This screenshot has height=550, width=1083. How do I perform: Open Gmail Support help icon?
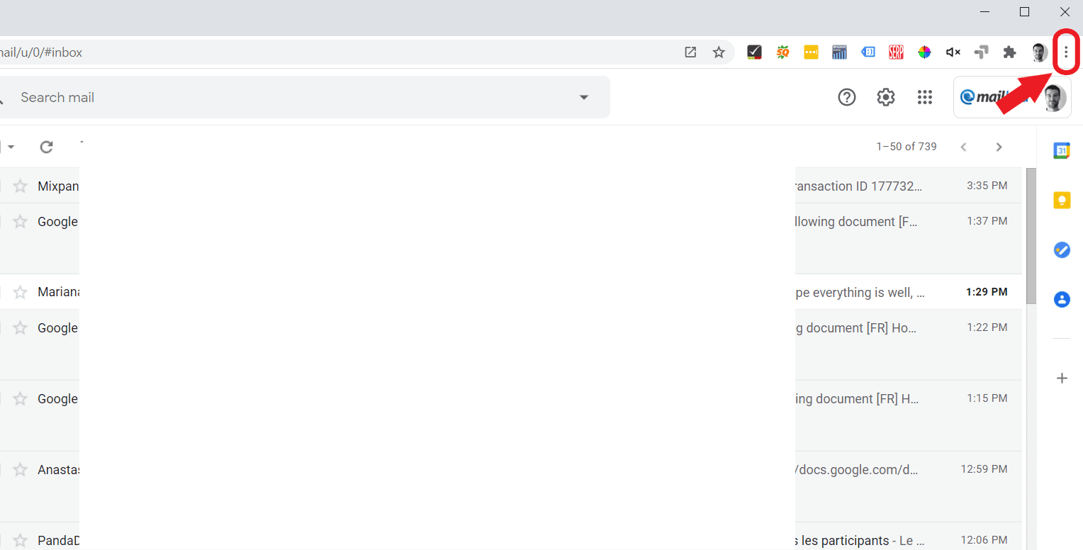point(847,97)
